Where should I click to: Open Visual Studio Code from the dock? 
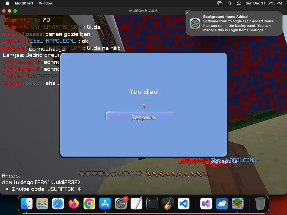[x=184, y=204]
